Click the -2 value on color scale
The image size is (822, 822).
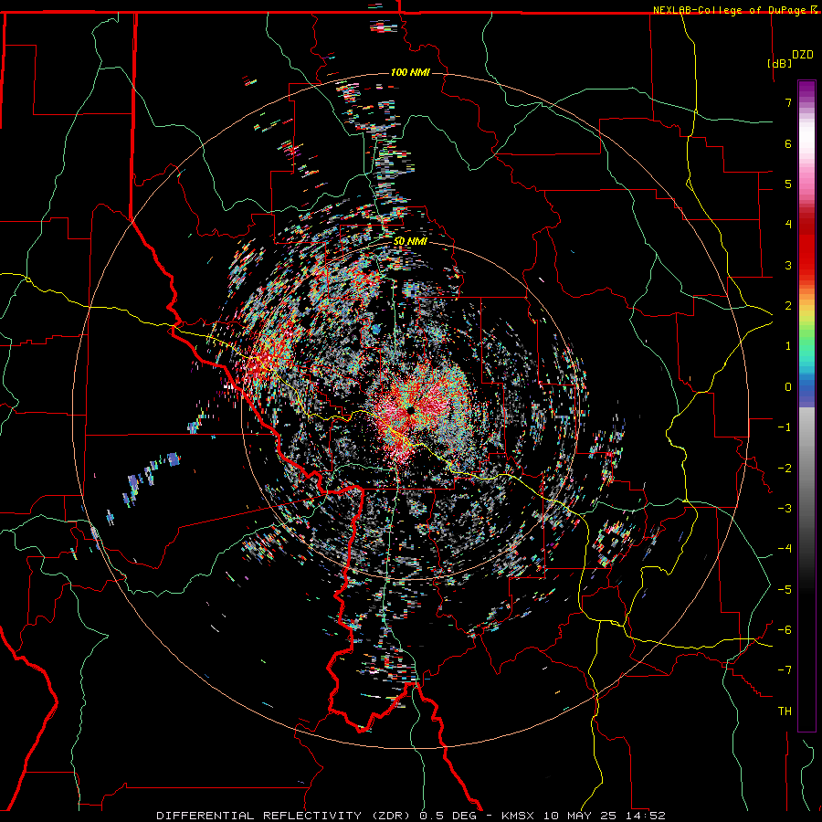pos(785,469)
